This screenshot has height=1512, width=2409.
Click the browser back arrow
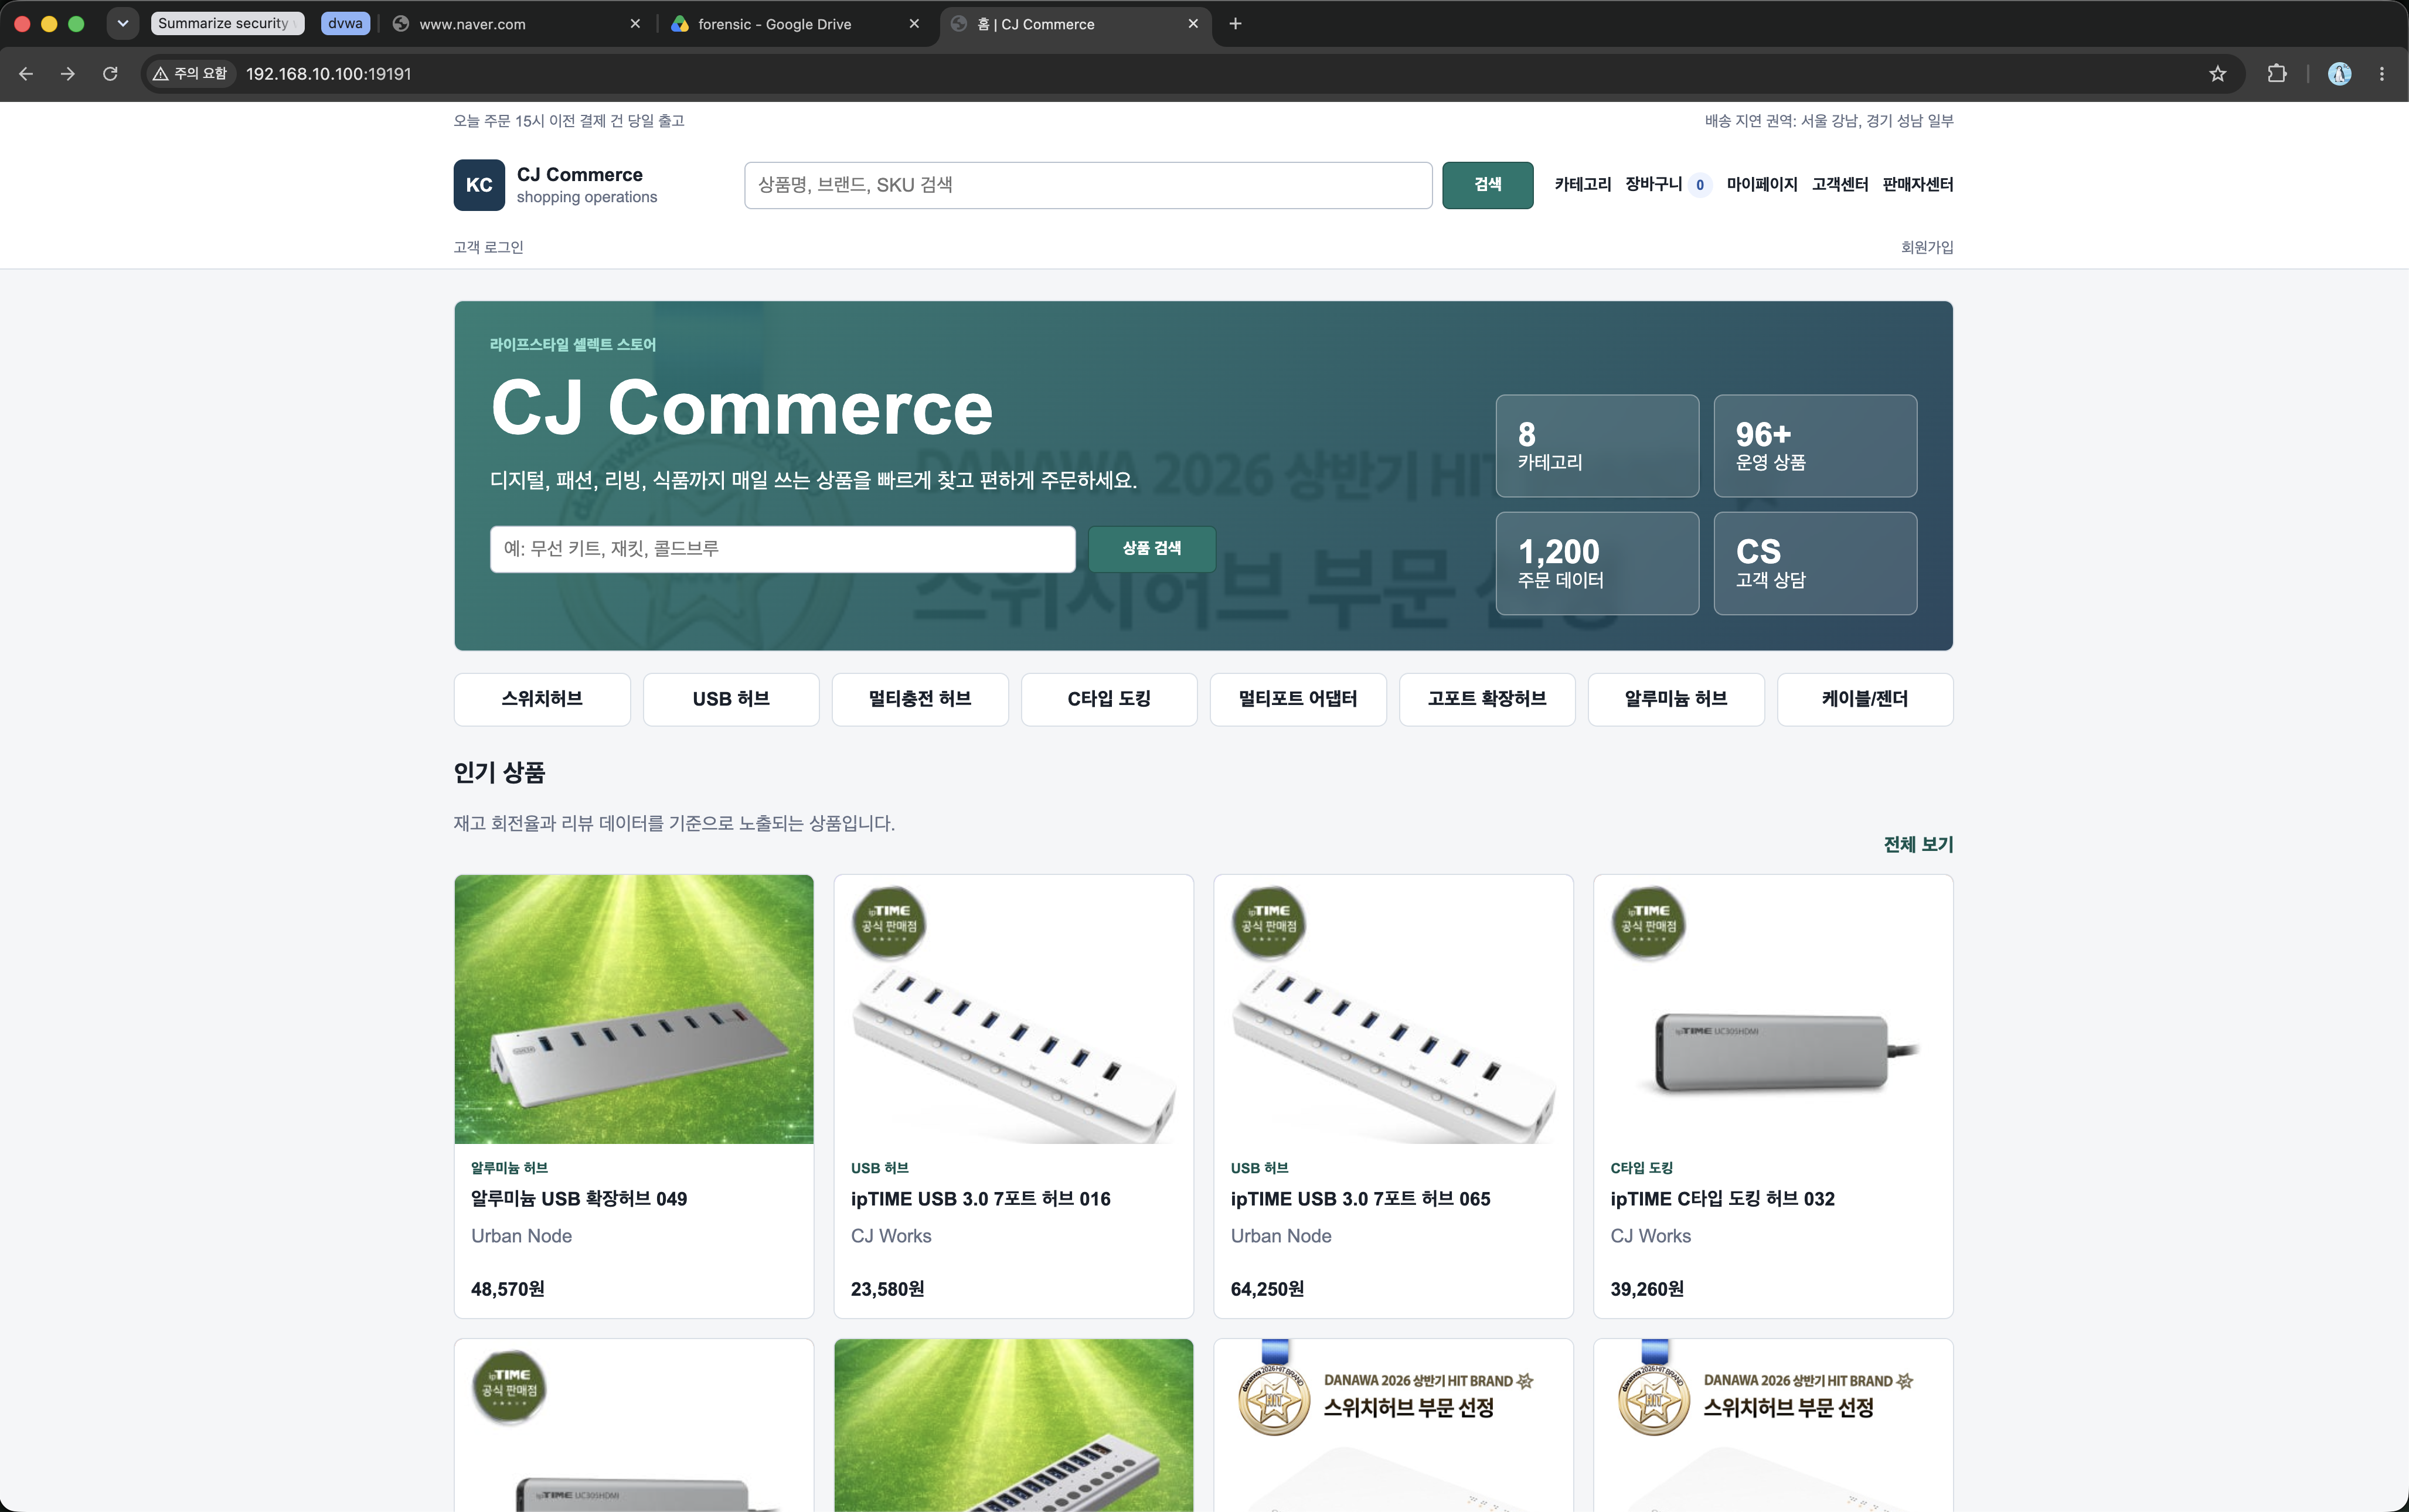[26, 74]
